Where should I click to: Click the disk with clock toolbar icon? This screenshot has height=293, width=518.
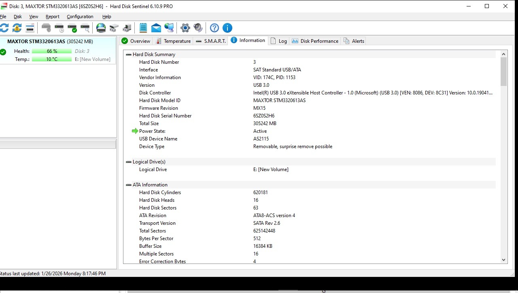click(x=59, y=28)
